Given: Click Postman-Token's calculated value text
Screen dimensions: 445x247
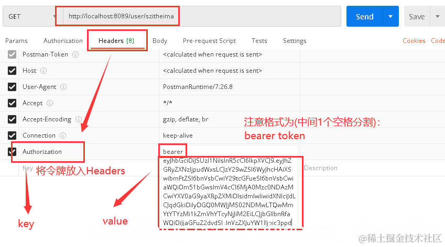Looking at the screenshot, I should (x=212, y=54).
